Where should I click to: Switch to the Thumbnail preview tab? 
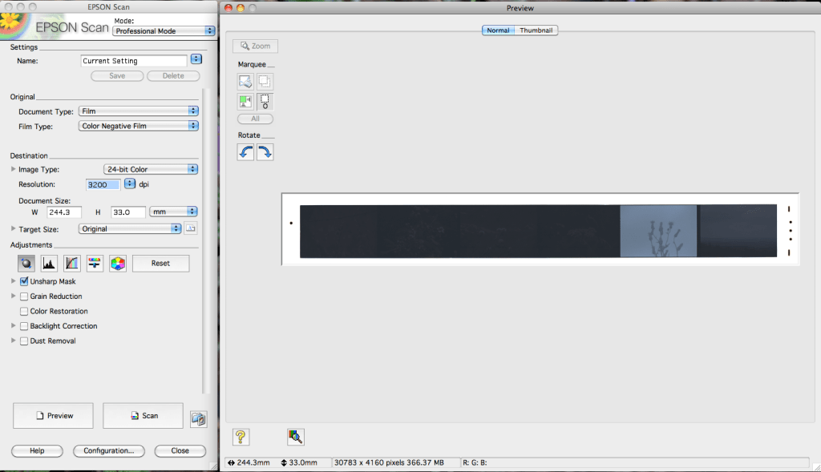pos(536,30)
